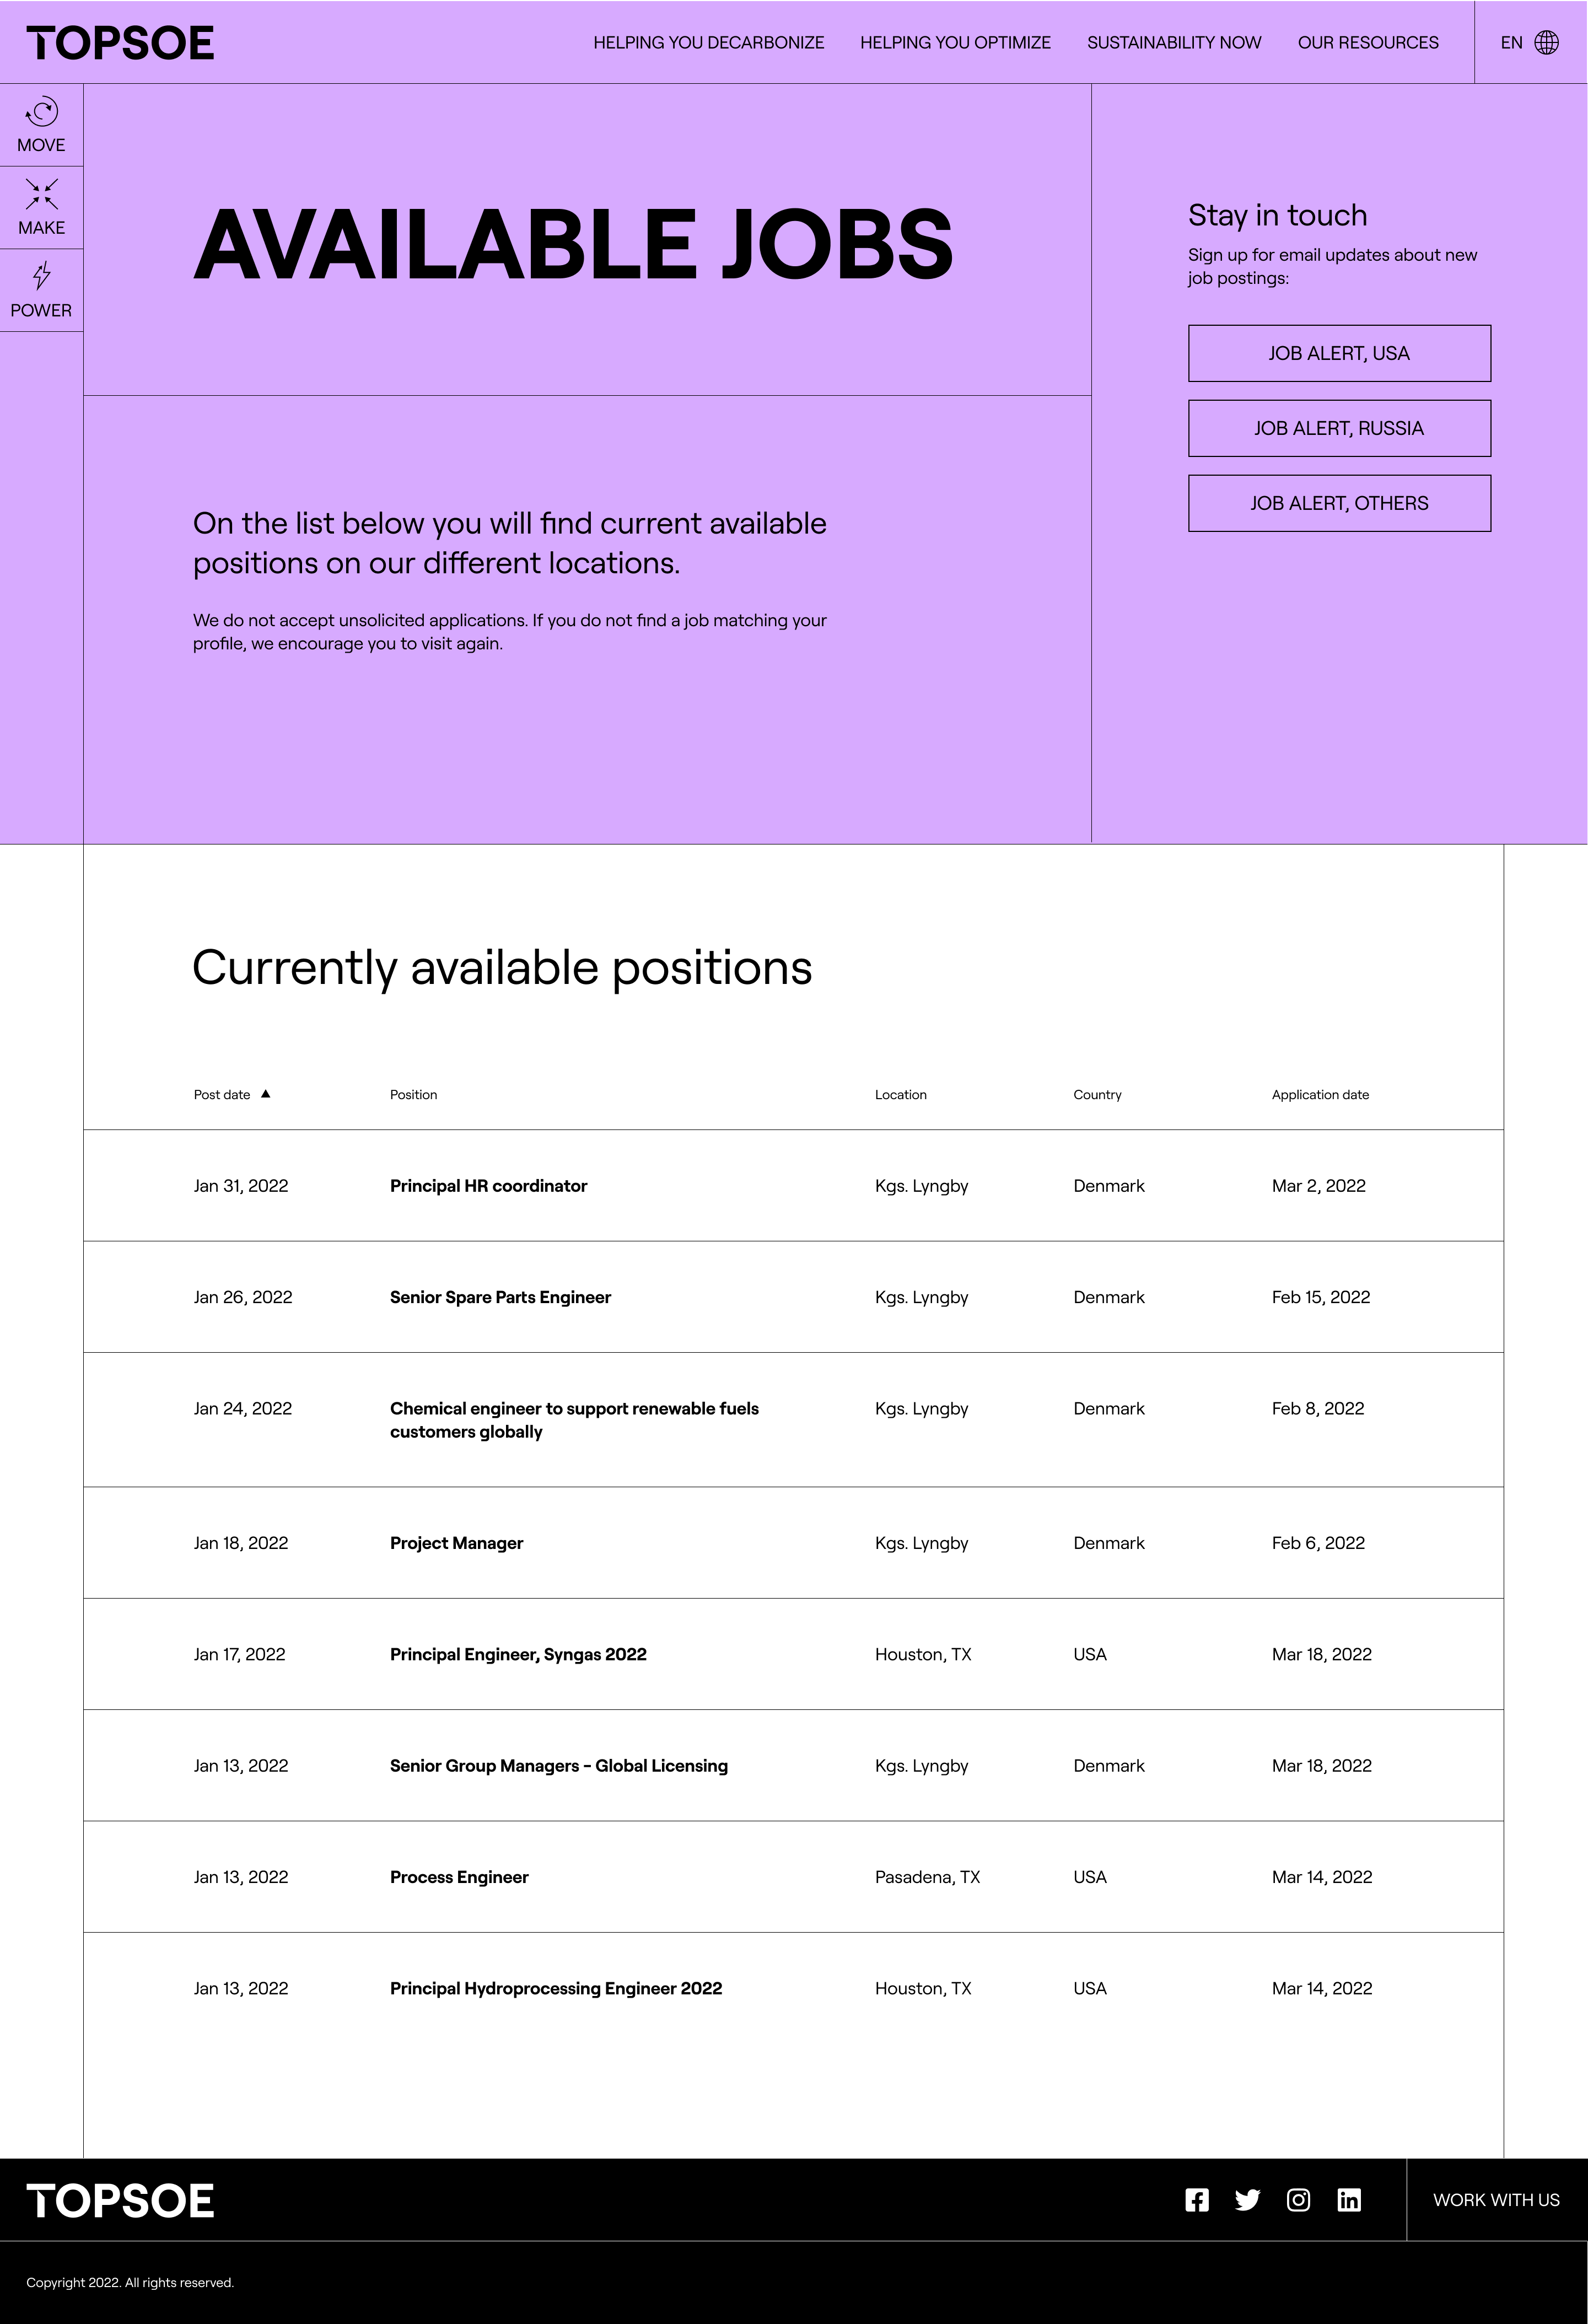Image resolution: width=1588 pixels, height=2324 pixels.
Task: Open Topsoe Instagram profile icon
Action: (1298, 2200)
